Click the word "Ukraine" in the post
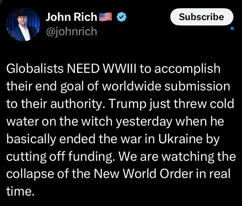 coord(180,139)
